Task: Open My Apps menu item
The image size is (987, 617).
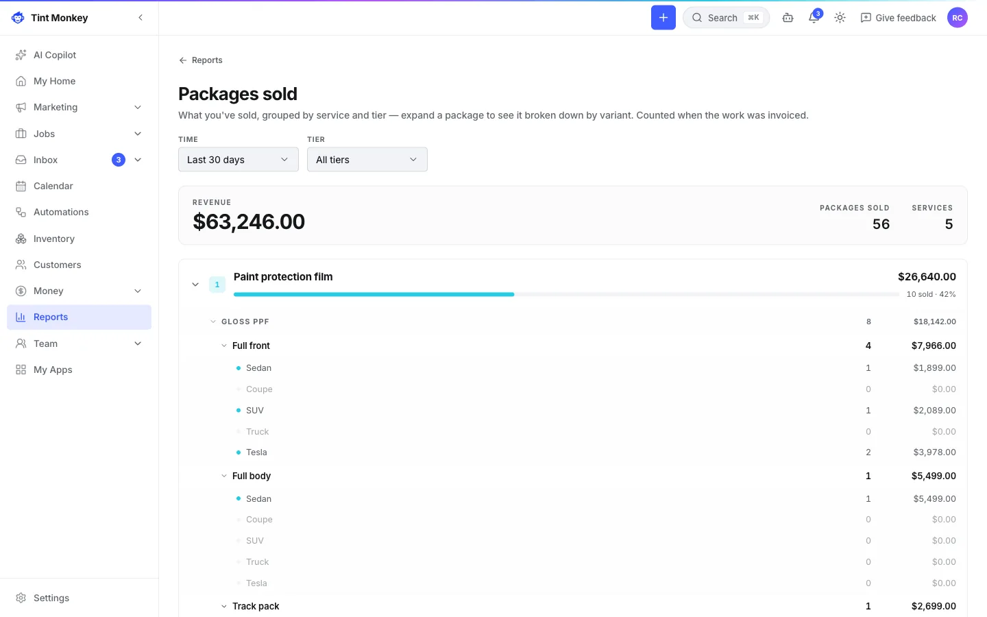Action: point(79,370)
